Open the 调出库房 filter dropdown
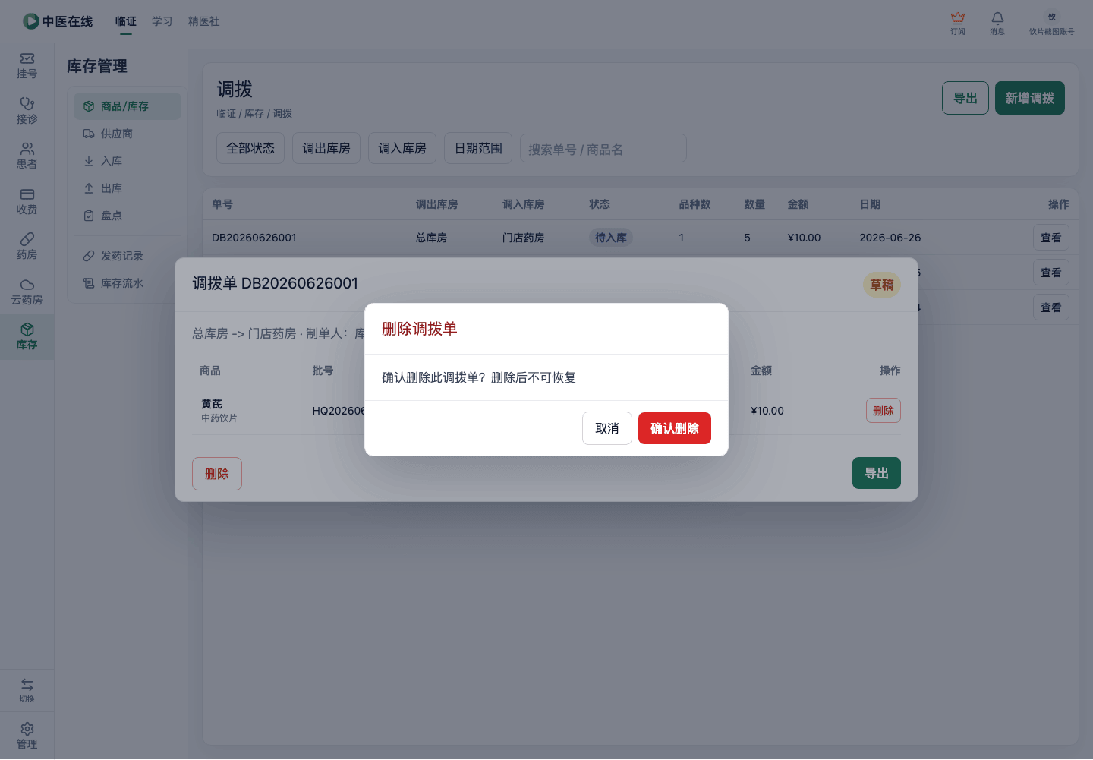 click(326, 148)
